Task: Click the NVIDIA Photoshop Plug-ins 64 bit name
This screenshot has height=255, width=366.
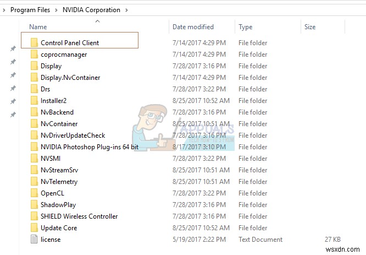Action: click(x=90, y=147)
